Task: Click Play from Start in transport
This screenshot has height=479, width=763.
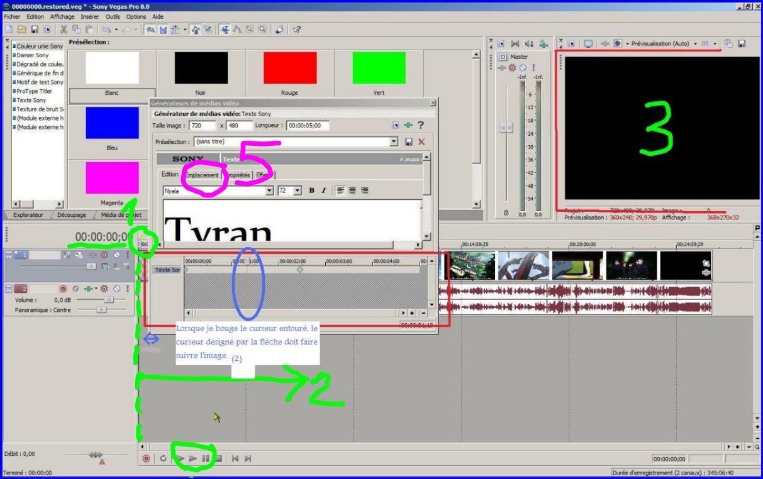Action: [x=181, y=458]
